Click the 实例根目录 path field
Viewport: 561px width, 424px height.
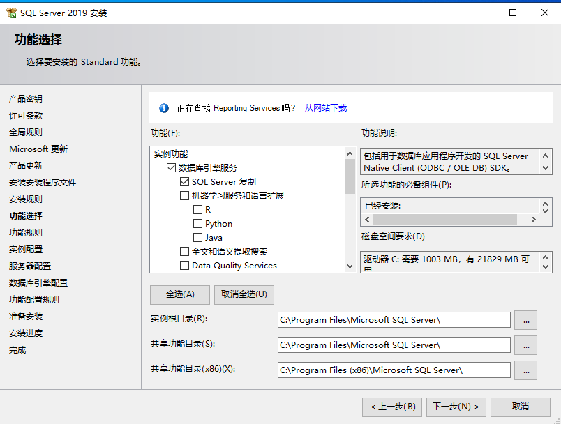(x=394, y=320)
